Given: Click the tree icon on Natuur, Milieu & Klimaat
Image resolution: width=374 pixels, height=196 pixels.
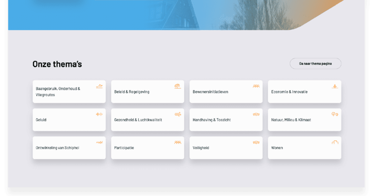Looking at the screenshot, I should pos(335,114).
